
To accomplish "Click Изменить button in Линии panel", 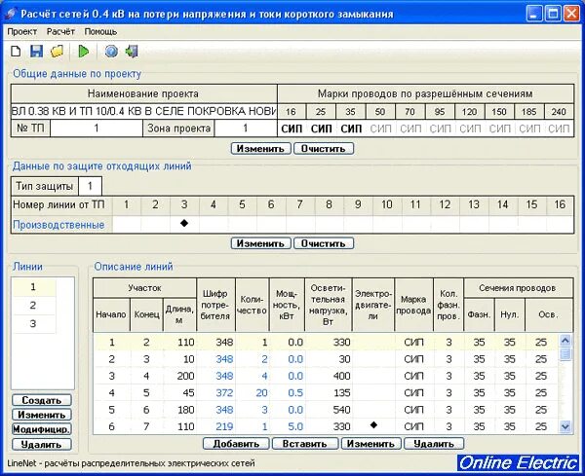I will 41,415.
